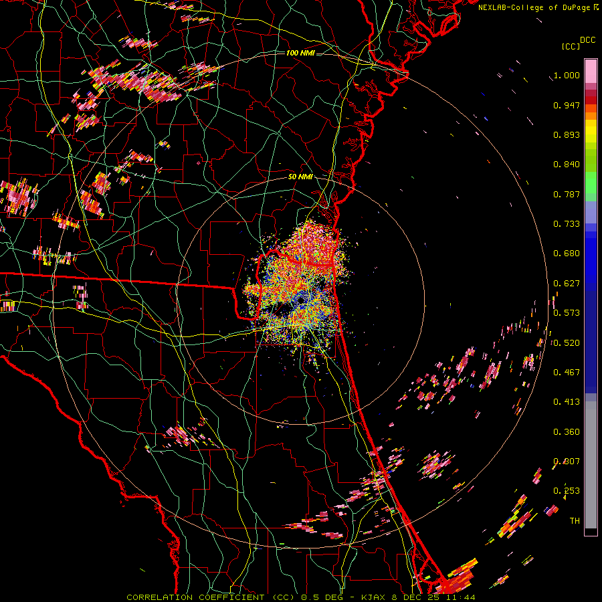
Task: Click the 0.573 scale value
Action: [567, 313]
